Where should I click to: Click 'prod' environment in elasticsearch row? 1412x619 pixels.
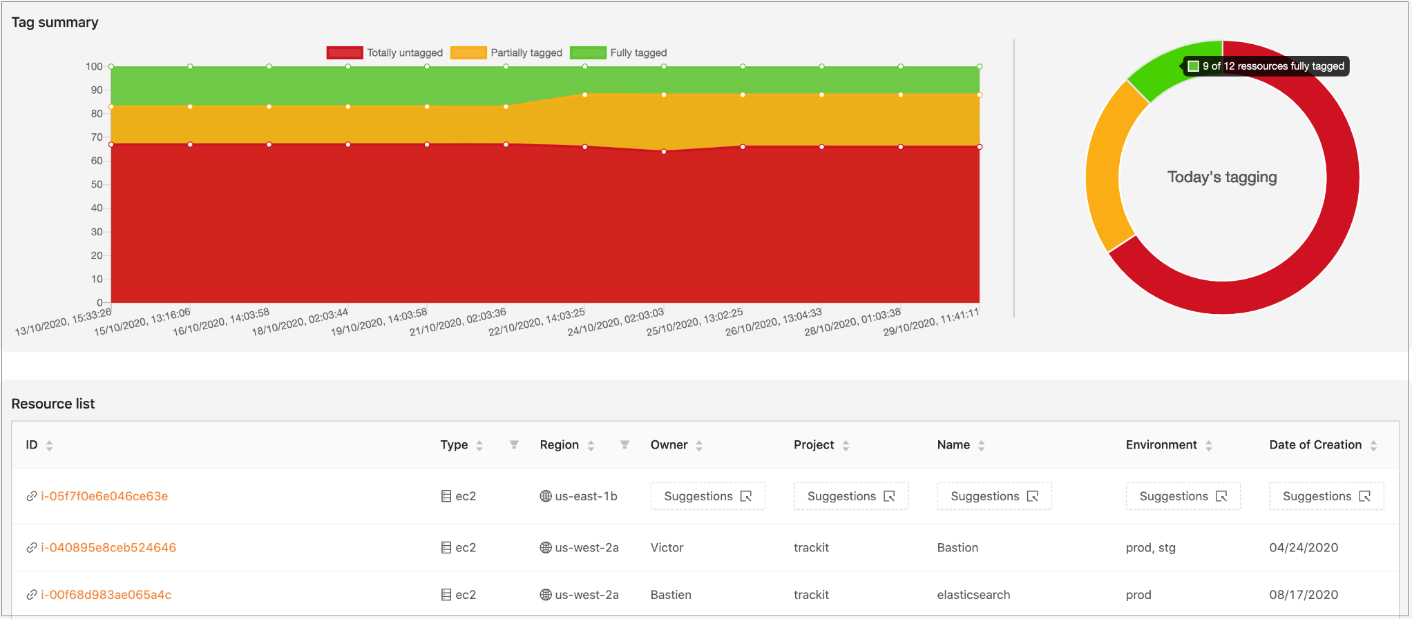(1138, 595)
